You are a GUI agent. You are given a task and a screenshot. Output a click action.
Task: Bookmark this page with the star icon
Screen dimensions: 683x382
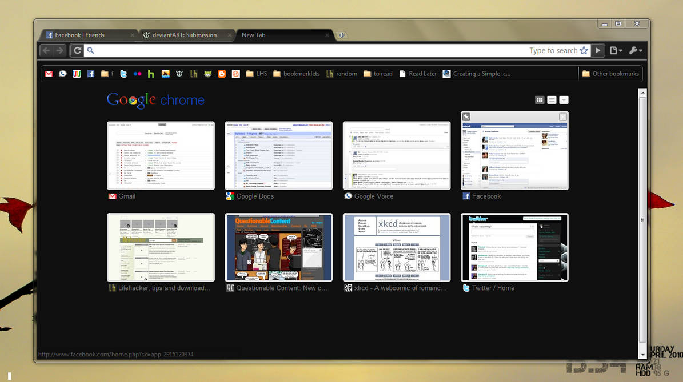(x=584, y=50)
